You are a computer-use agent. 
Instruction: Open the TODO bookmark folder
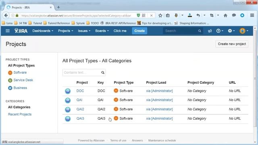93,23
